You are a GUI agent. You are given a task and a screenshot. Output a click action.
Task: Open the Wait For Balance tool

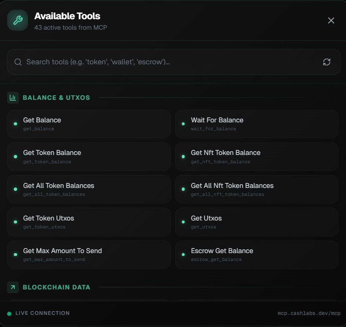click(256, 124)
